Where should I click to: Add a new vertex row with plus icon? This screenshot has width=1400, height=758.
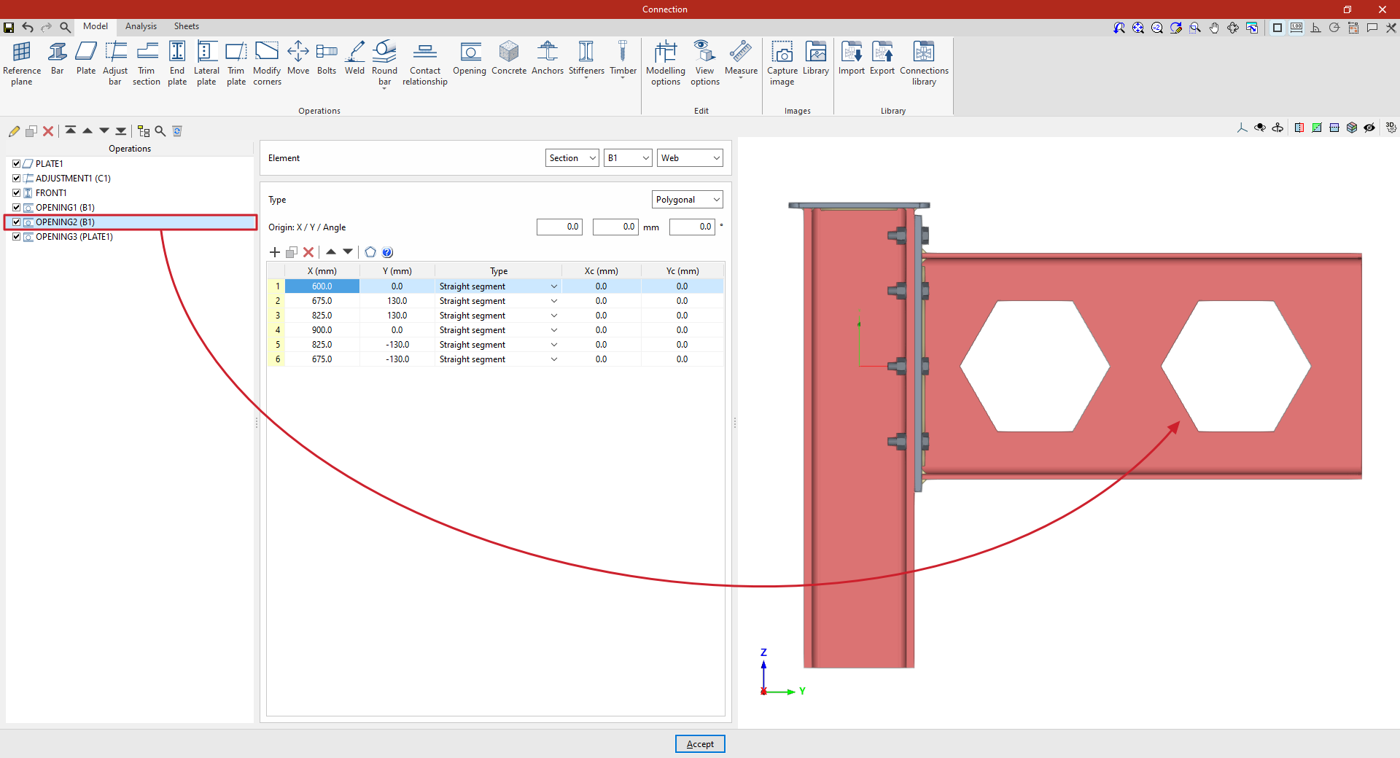coord(275,252)
